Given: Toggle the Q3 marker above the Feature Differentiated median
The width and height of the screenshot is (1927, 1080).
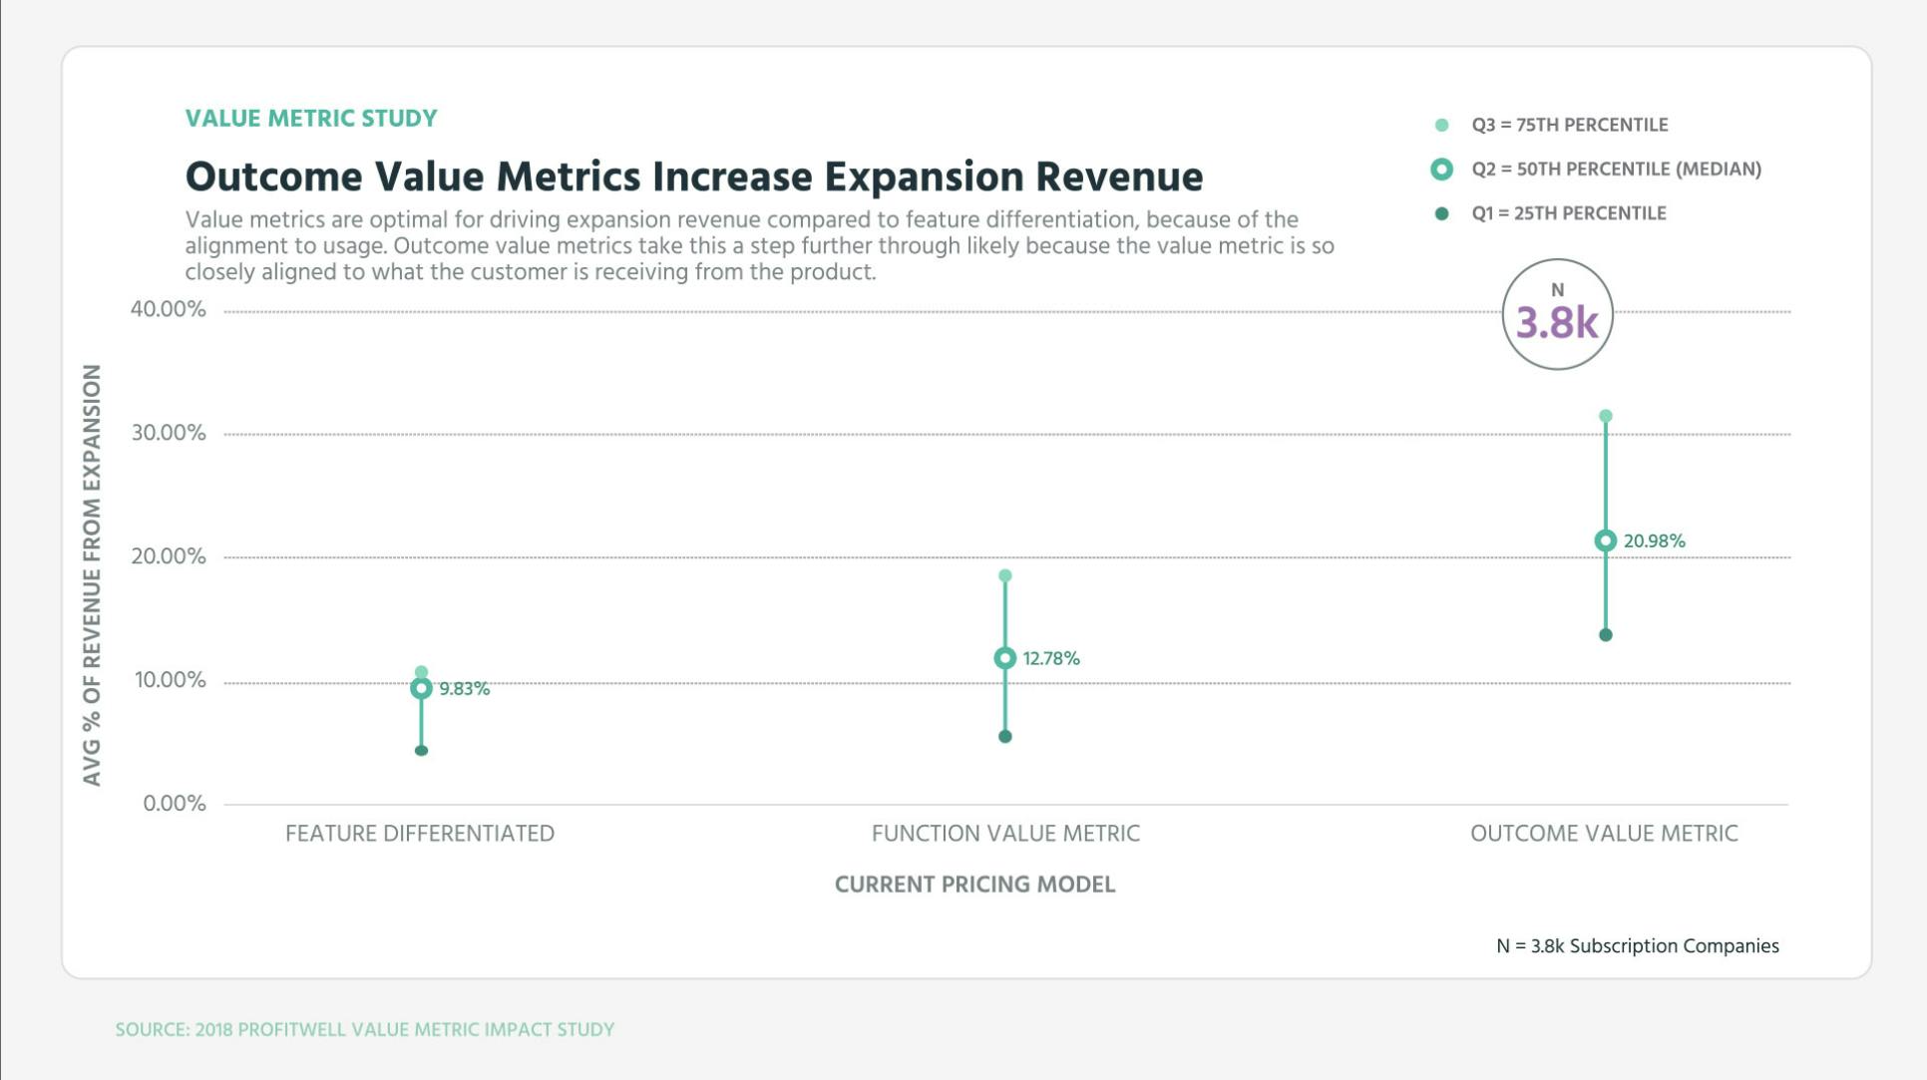Looking at the screenshot, I should [421, 670].
